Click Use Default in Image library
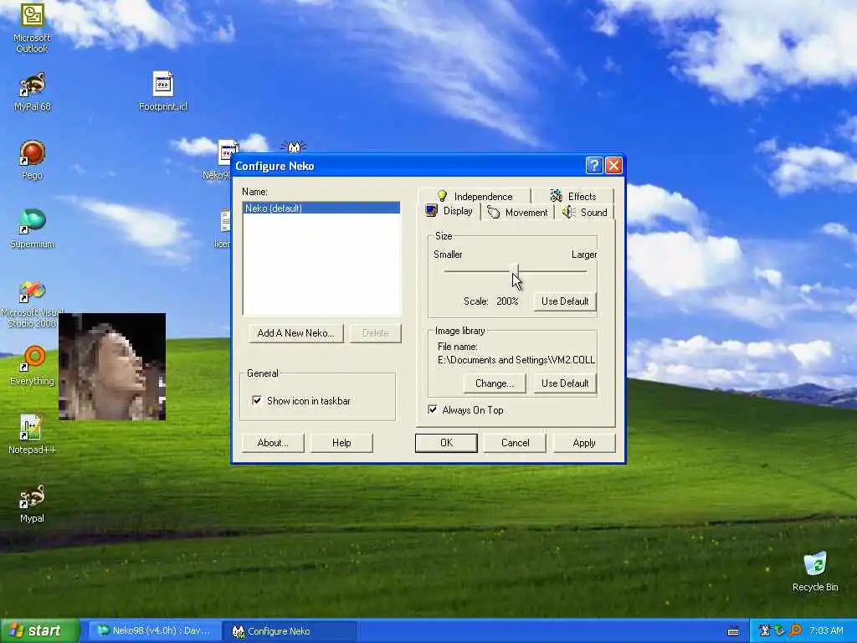Image resolution: width=857 pixels, height=643 pixels. click(x=565, y=383)
